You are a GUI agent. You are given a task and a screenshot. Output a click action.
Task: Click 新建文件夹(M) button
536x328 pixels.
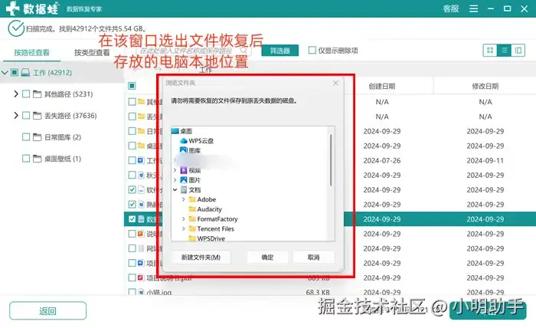click(x=201, y=257)
